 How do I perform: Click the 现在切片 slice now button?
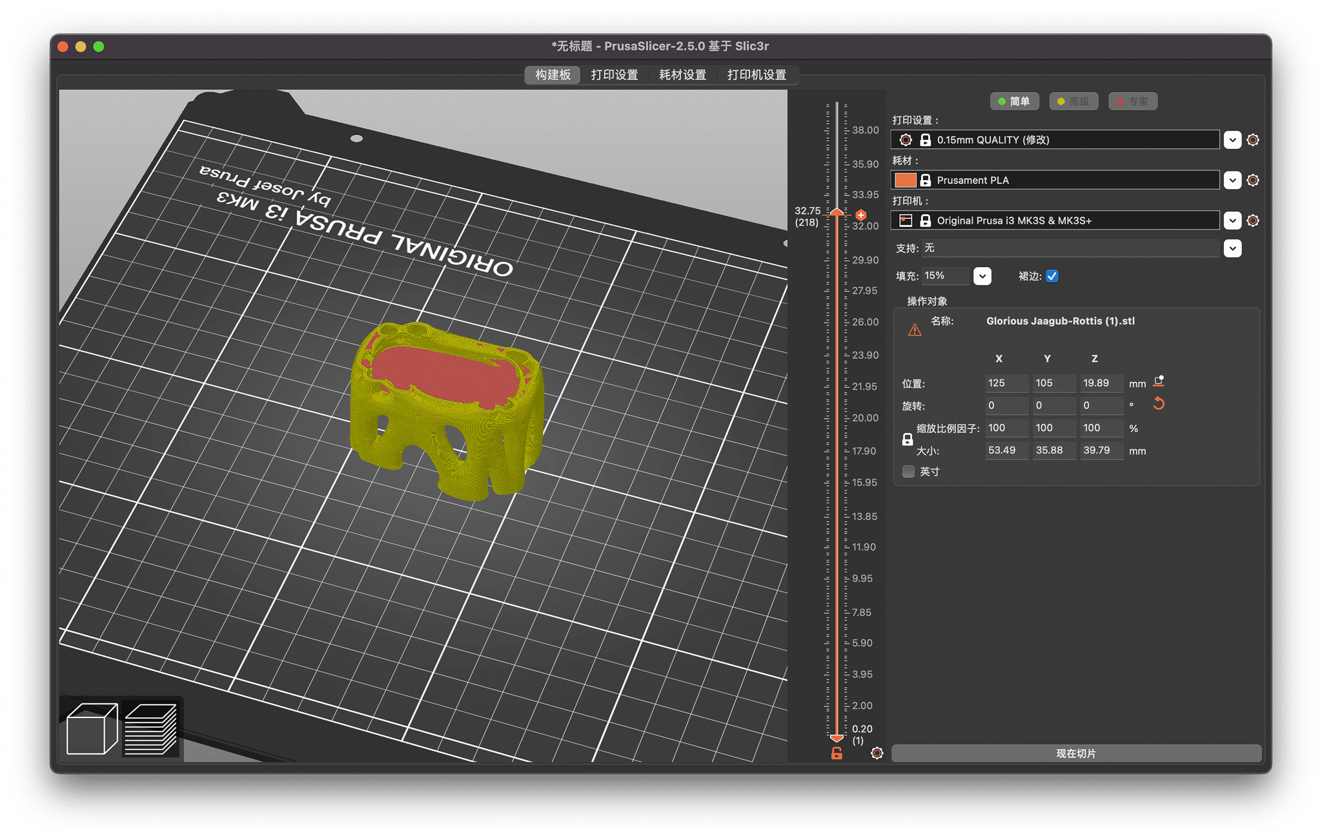click(x=1076, y=754)
